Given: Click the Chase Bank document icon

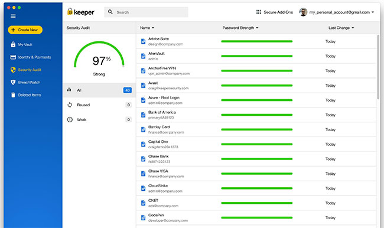Looking at the screenshot, I should coord(144,159).
